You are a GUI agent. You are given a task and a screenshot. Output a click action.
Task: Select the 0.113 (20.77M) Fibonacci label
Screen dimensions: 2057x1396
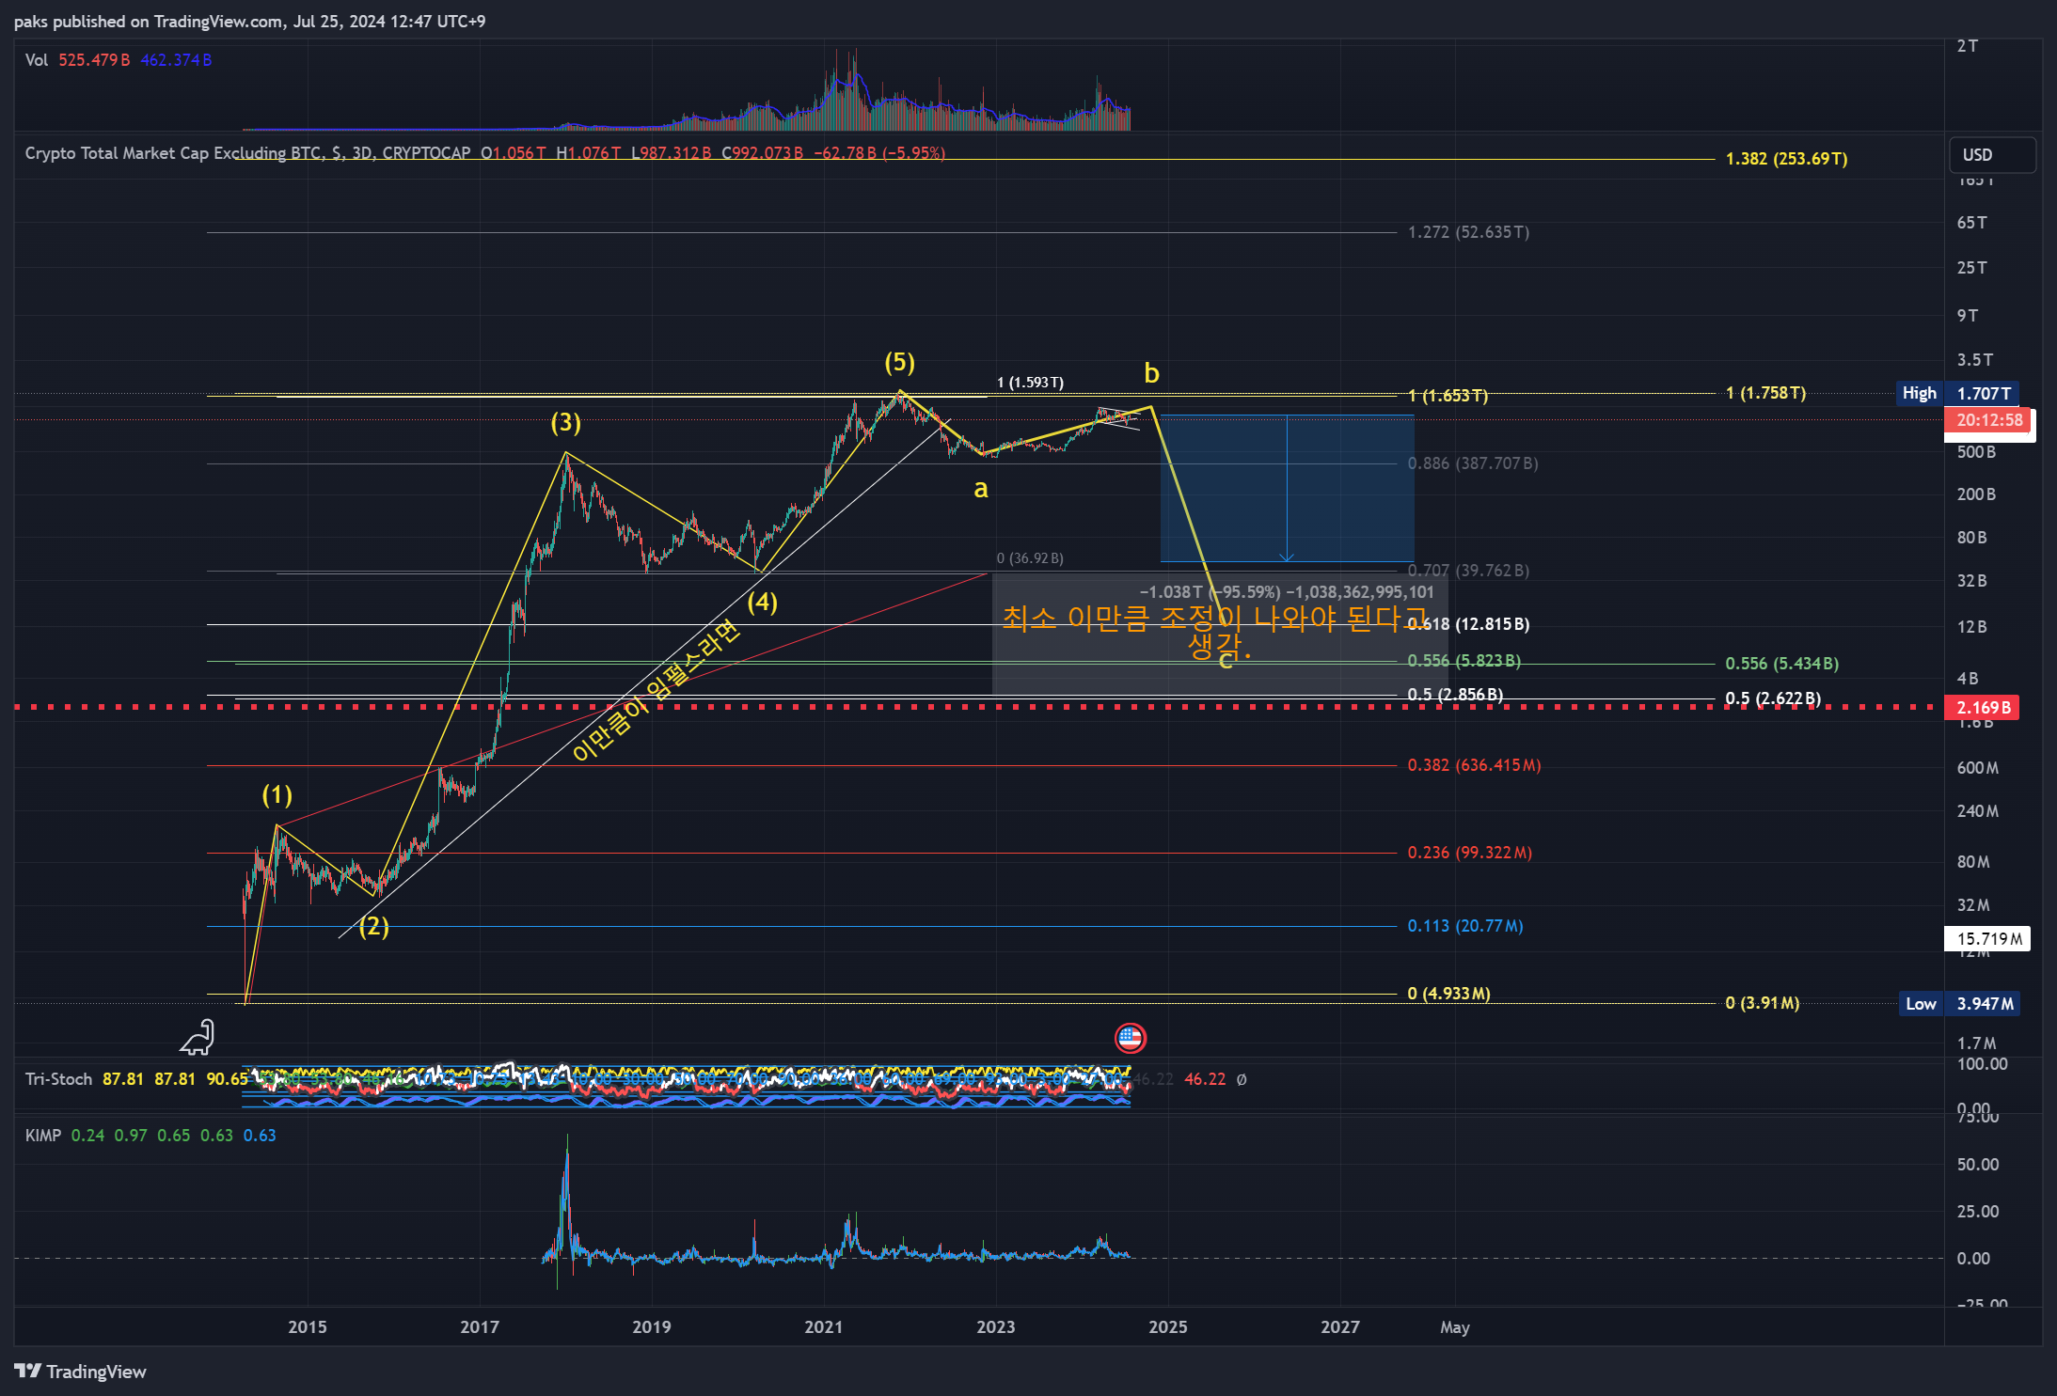1465,926
